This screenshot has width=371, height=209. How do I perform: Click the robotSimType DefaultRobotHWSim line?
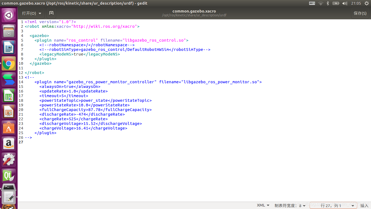(125, 50)
